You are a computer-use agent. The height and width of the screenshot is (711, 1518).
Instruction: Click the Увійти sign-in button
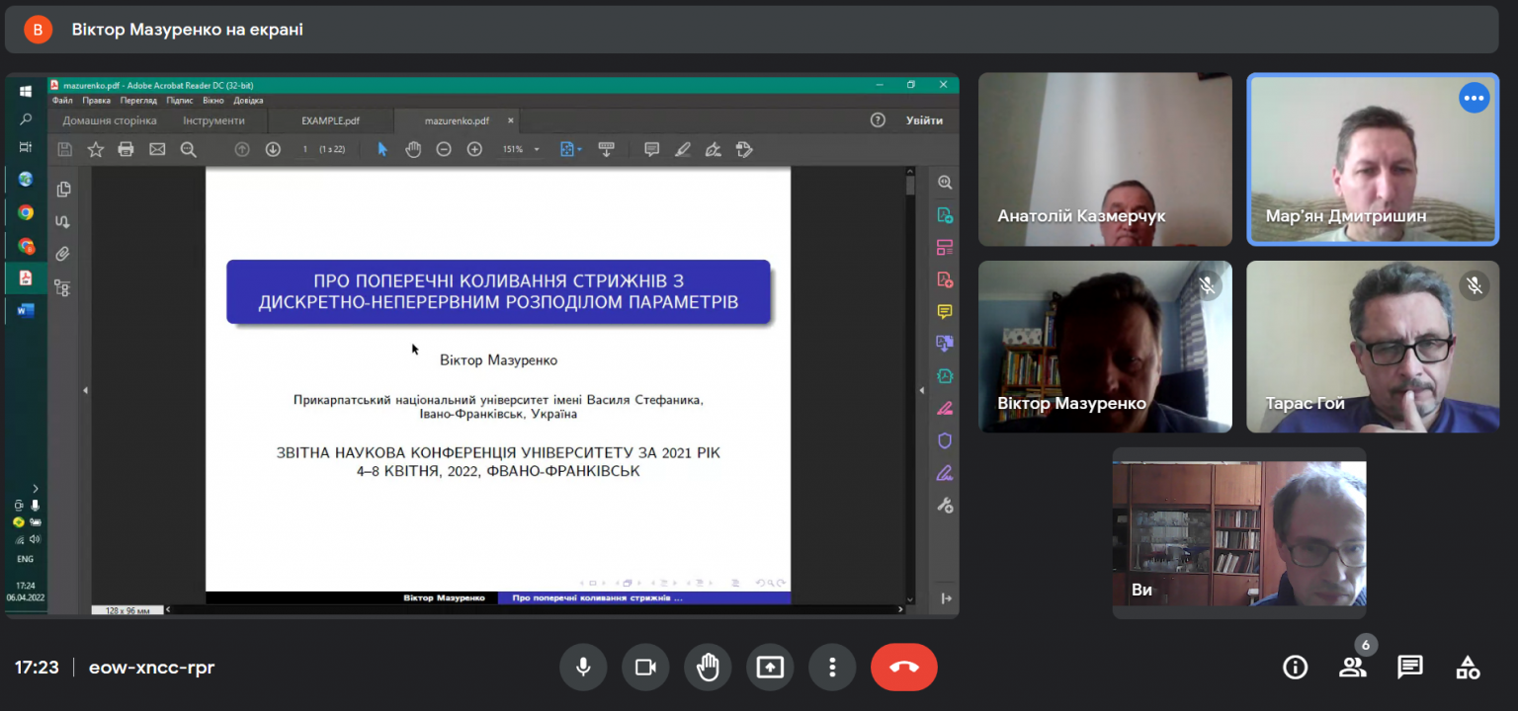pyautogui.click(x=924, y=120)
